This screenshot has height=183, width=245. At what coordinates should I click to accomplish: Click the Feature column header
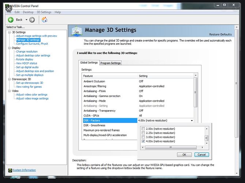pos(110,76)
